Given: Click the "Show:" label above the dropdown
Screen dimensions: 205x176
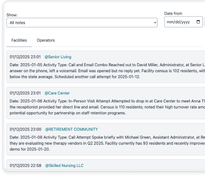Looking at the screenshot, I should click(12, 15).
